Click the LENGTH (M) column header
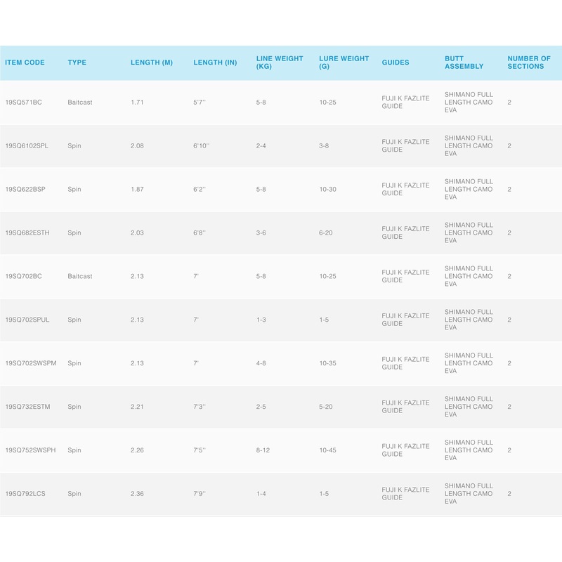 click(x=151, y=63)
